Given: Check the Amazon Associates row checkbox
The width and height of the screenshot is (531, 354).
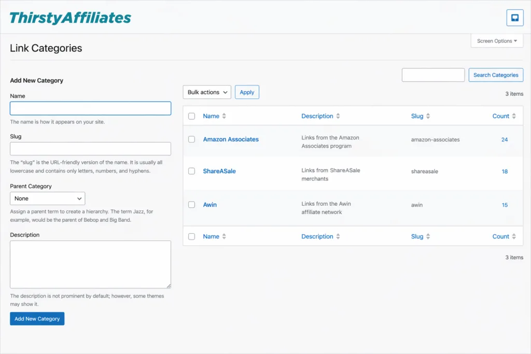Looking at the screenshot, I should [192, 139].
